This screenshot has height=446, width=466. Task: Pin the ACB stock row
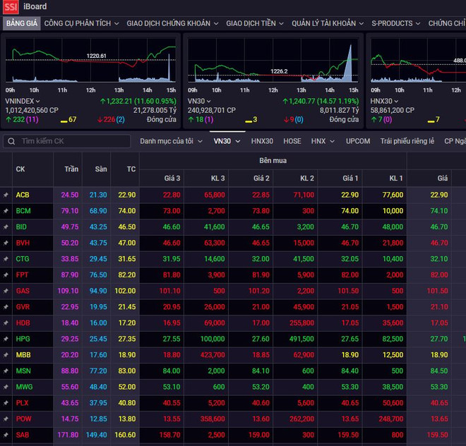[6, 195]
